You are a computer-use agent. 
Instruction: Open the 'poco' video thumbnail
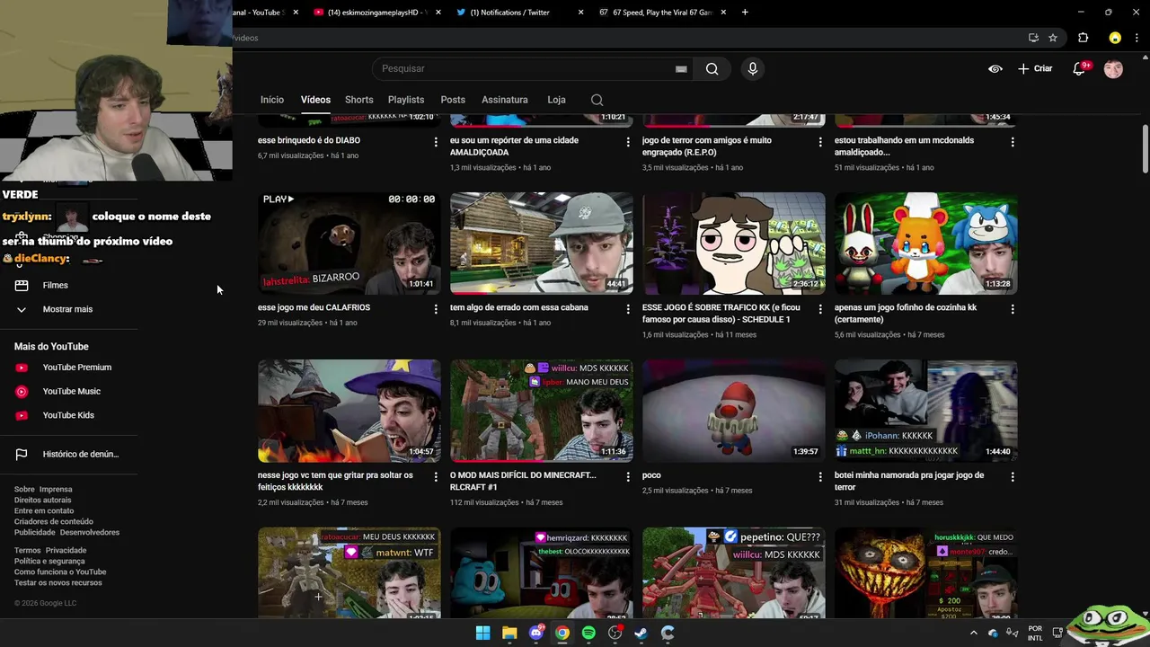(x=734, y=411)
